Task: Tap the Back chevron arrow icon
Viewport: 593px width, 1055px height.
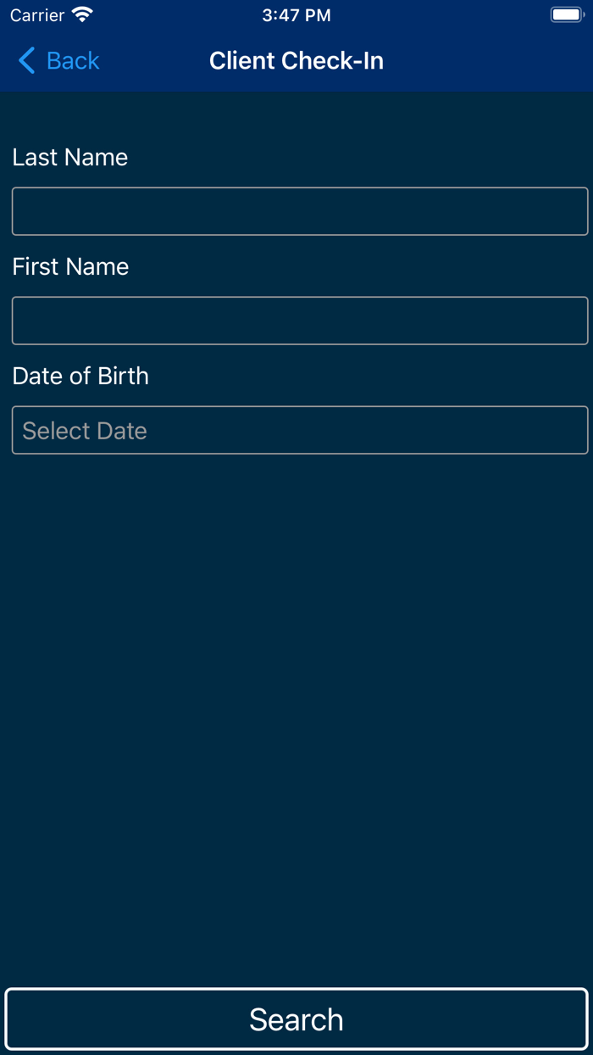Action: pos(27,61)
